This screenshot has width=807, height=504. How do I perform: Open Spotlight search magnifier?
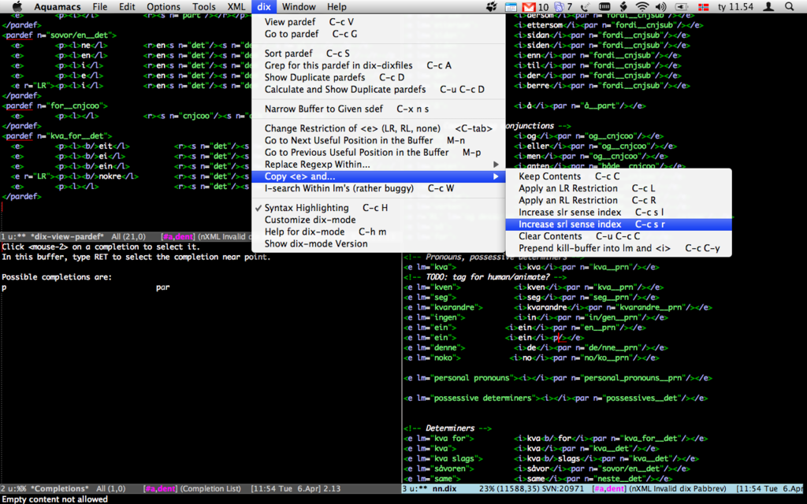pos(790,7)
